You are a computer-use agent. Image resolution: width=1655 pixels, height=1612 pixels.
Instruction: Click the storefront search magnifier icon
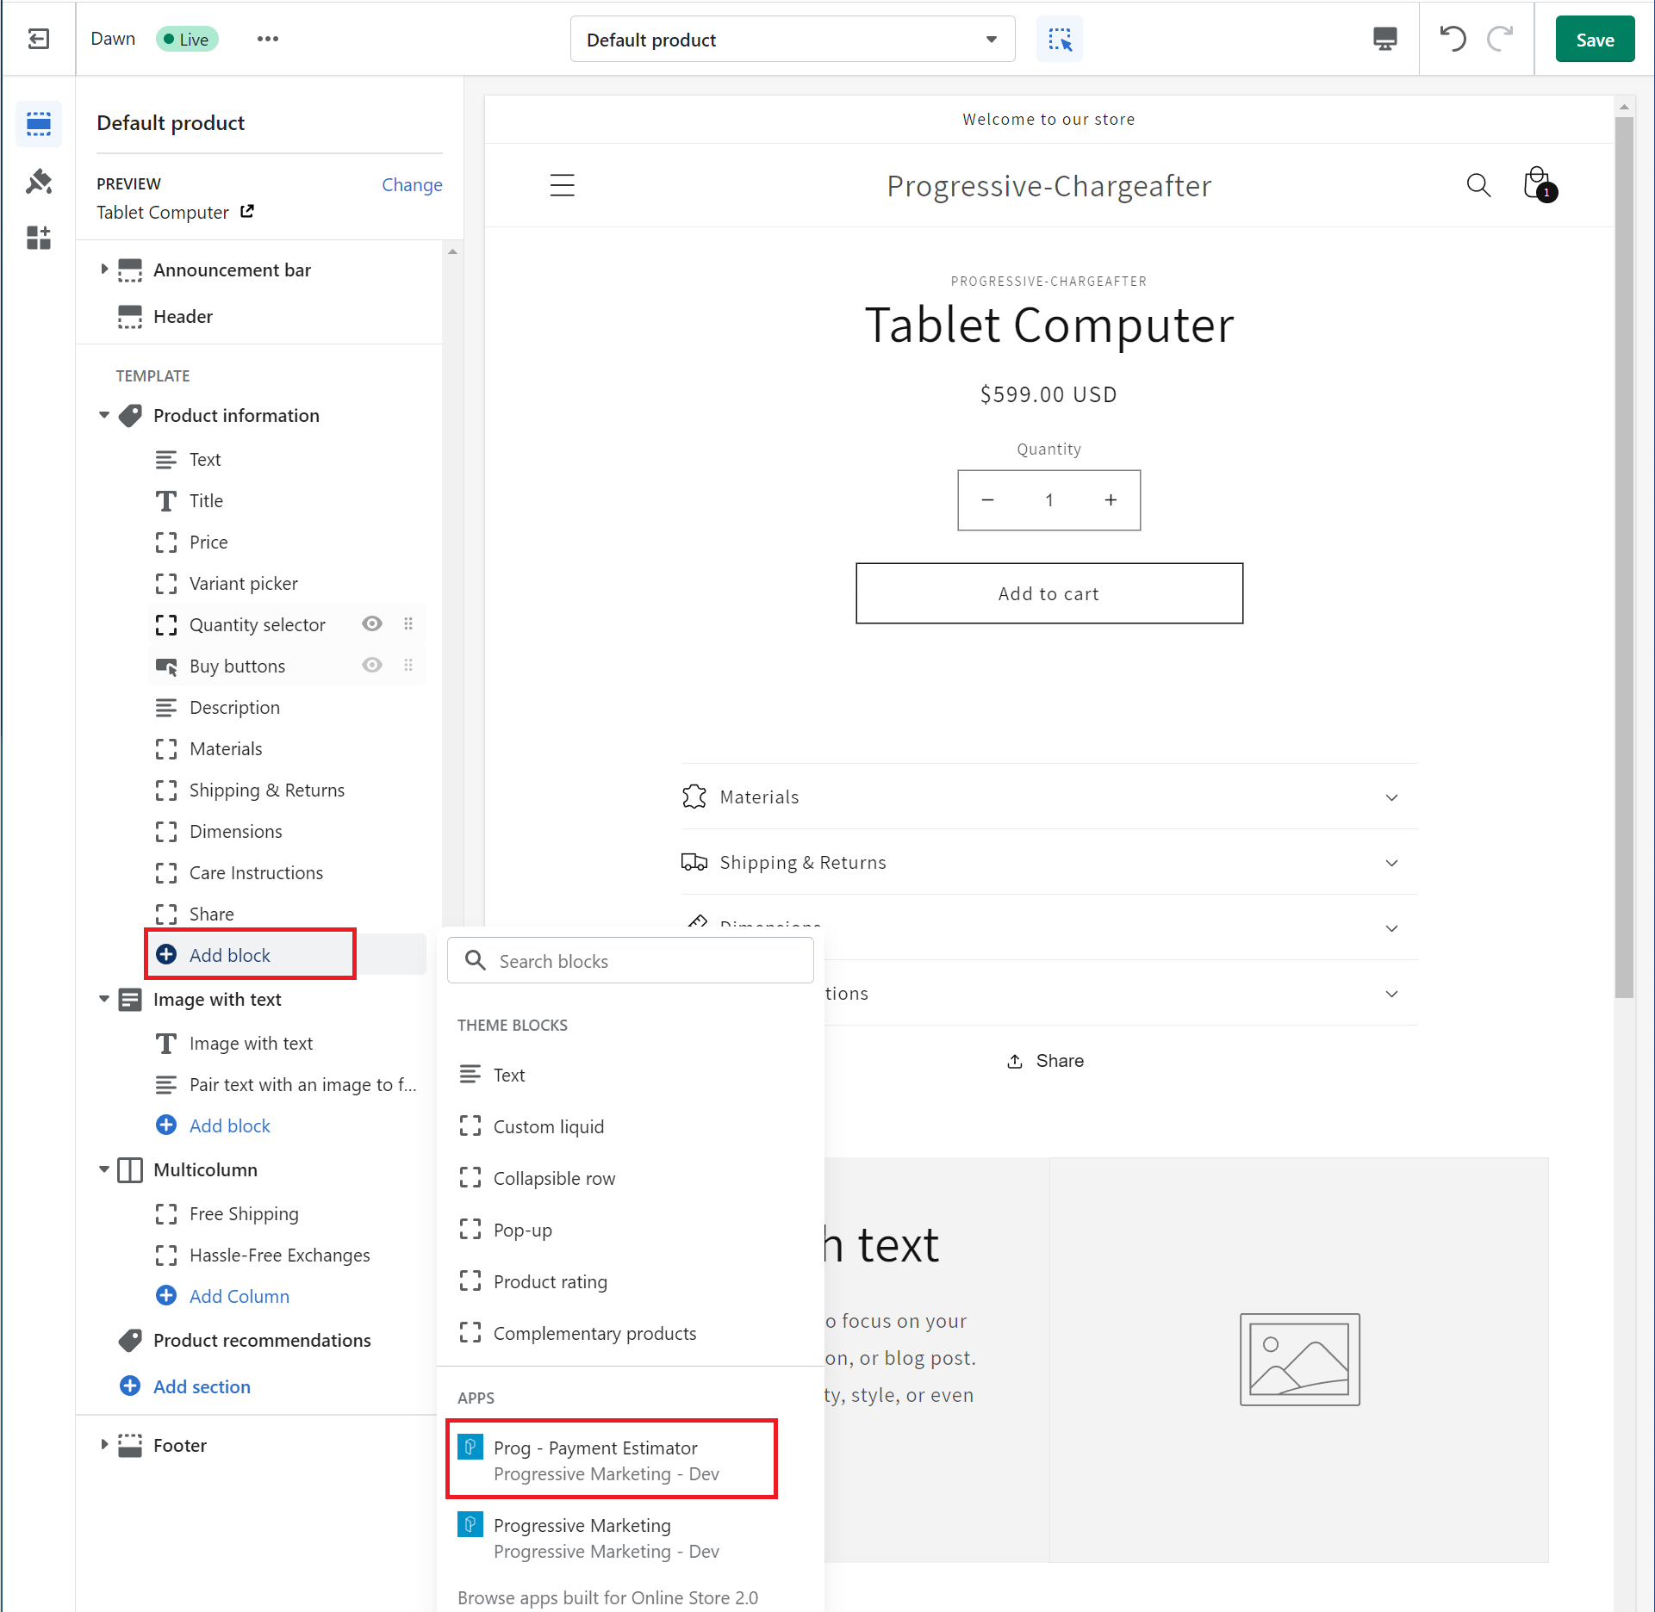(x=1478, y=185)
